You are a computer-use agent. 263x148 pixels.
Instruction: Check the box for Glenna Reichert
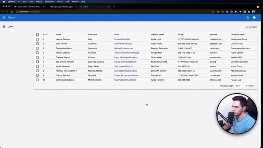[x=37, y=75]
